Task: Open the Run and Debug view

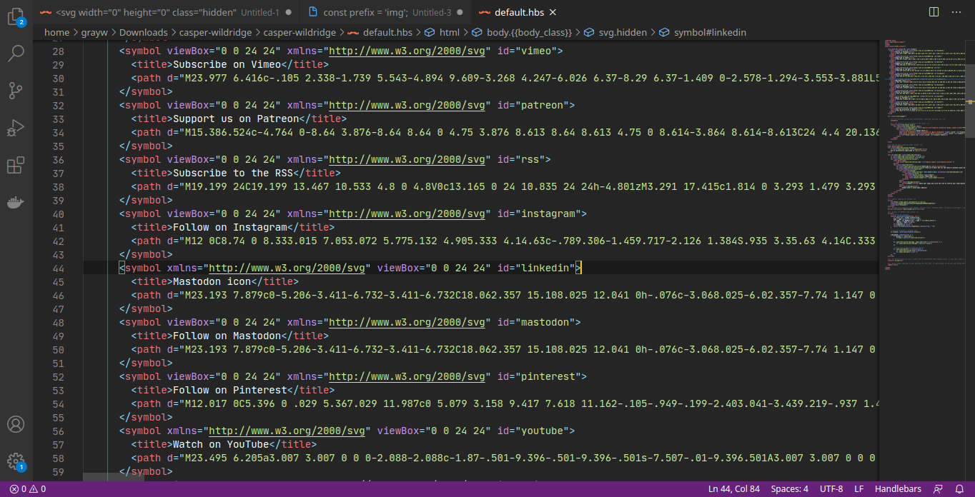Action: coord(16,129)
